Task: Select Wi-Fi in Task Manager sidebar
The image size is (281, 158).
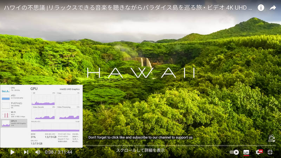Action: [14, 114]
